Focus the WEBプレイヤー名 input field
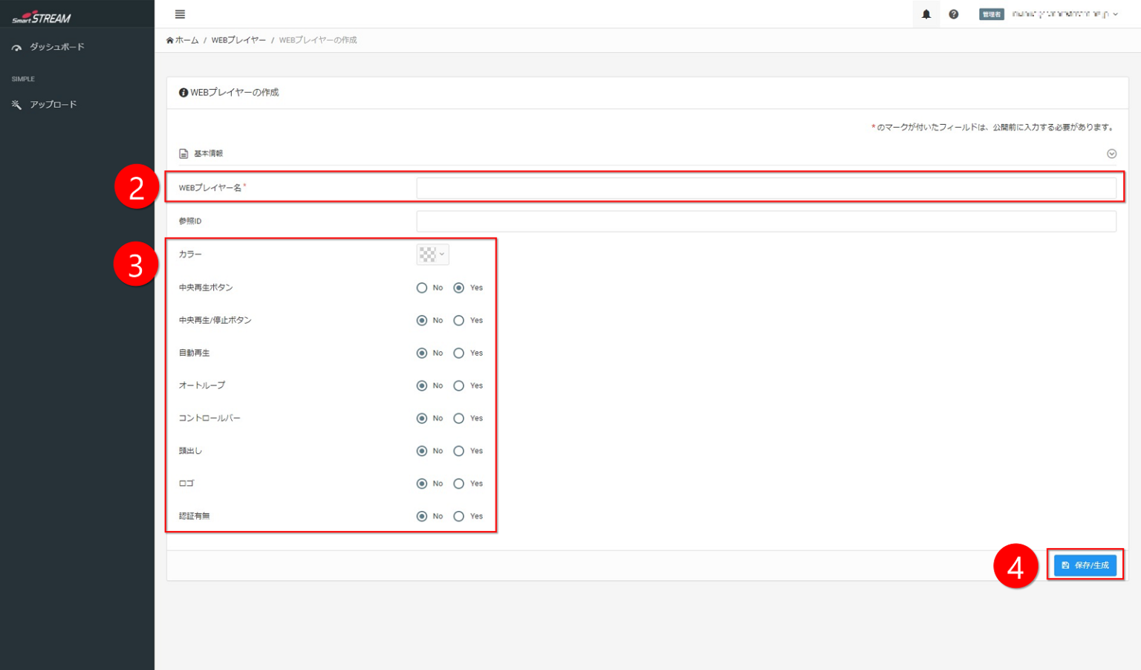Image resolution: width=1141 pixels, height=670 pixels. [765, 189]
